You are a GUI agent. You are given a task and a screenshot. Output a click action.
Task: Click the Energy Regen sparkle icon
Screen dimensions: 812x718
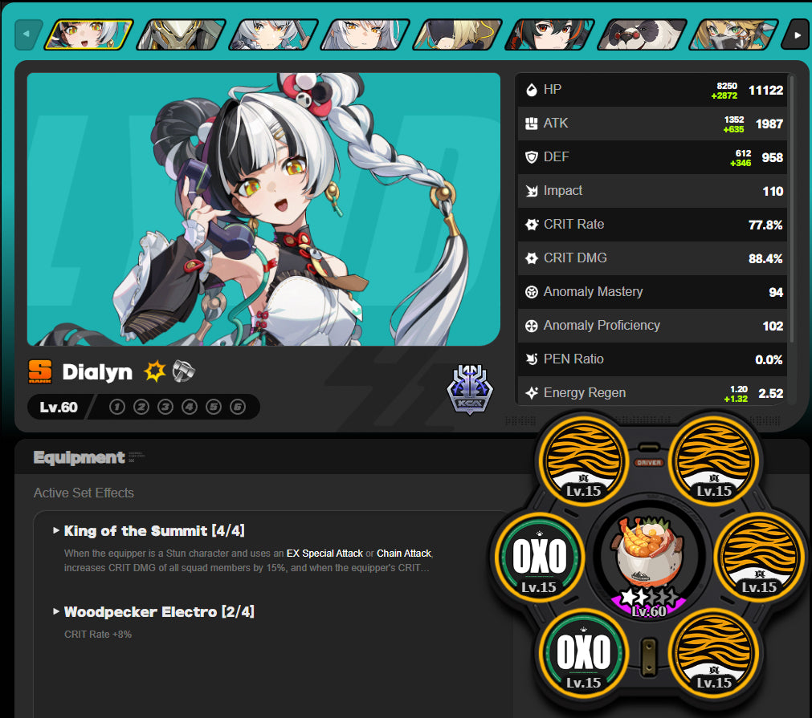(532, 393)
